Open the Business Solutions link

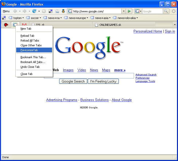click(x=95, y=100)
